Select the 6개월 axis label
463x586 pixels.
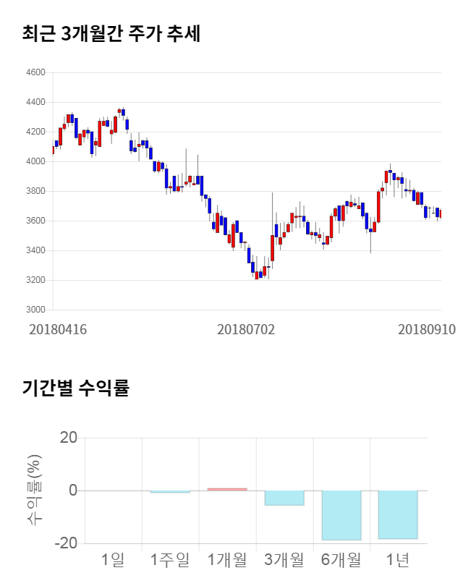341,559
